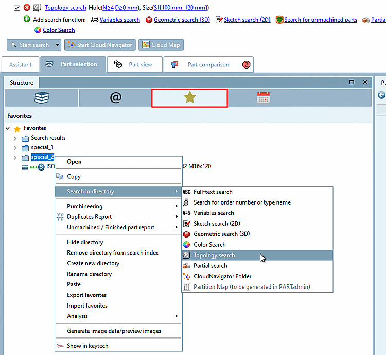Collapse the Favorites root node

point(8,128)
